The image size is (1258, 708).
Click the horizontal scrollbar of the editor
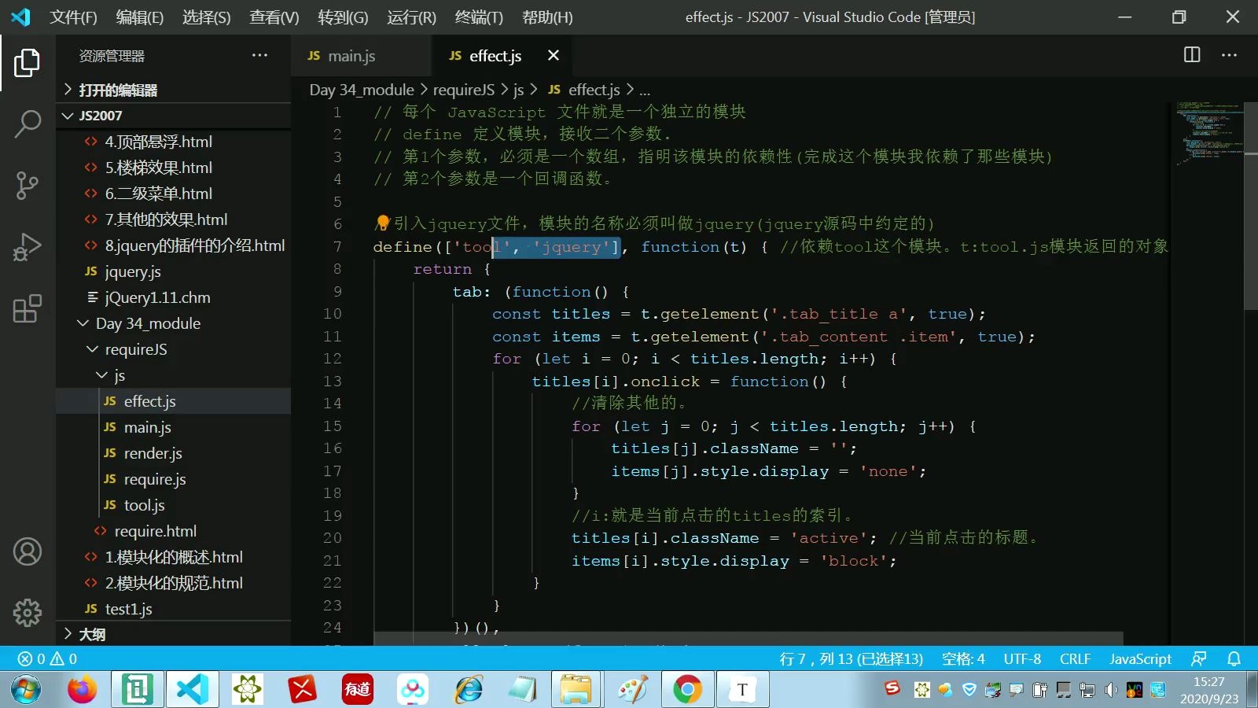[x=749, y=638]
